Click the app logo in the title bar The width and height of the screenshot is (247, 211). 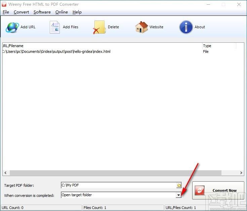tap(4, 4)
